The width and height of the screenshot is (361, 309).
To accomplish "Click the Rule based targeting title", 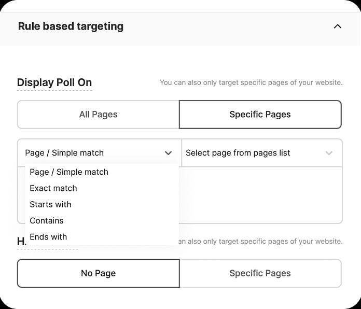I will coord(71,26).
